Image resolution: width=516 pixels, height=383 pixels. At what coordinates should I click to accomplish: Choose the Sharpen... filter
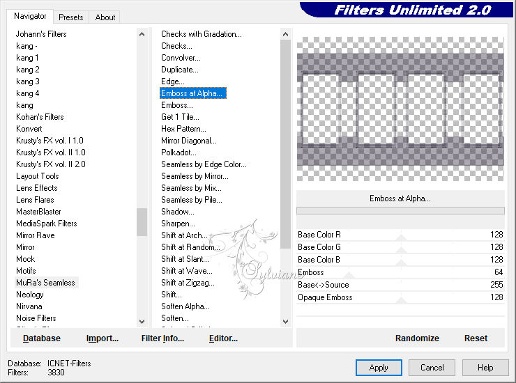[x=178, y=224]
